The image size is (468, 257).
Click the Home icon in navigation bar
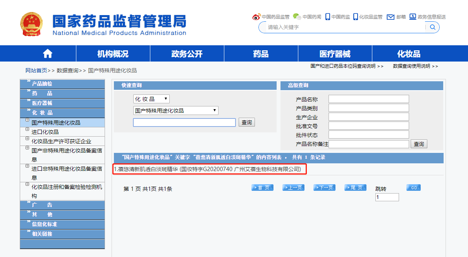(x=48, y=53)
